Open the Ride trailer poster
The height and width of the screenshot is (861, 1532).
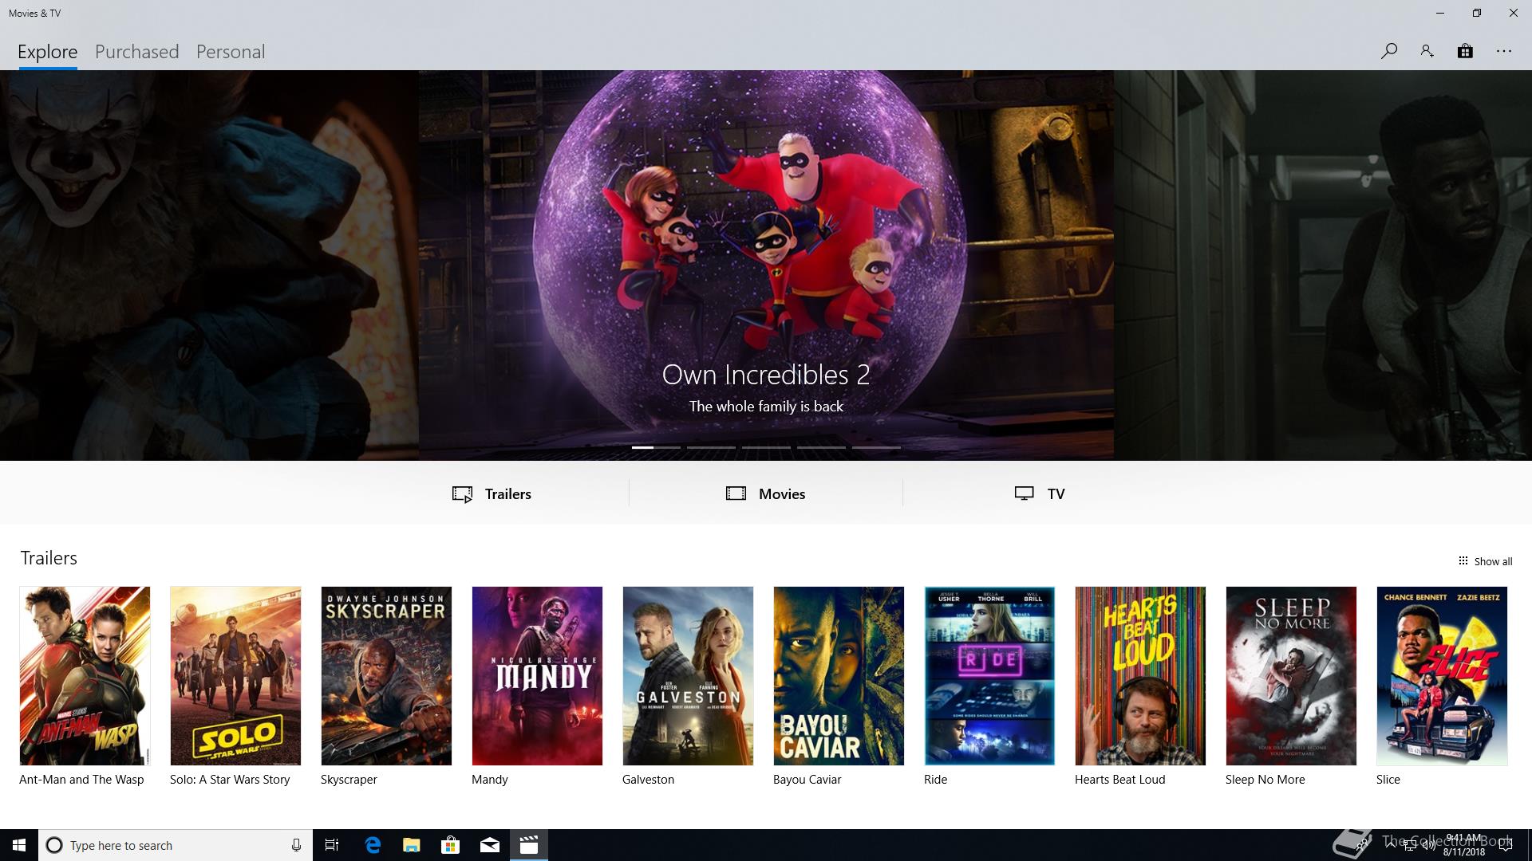989,676
